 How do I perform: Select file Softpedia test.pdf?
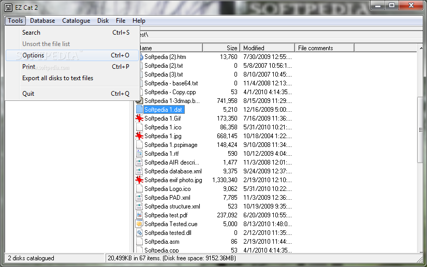[166, 215]
